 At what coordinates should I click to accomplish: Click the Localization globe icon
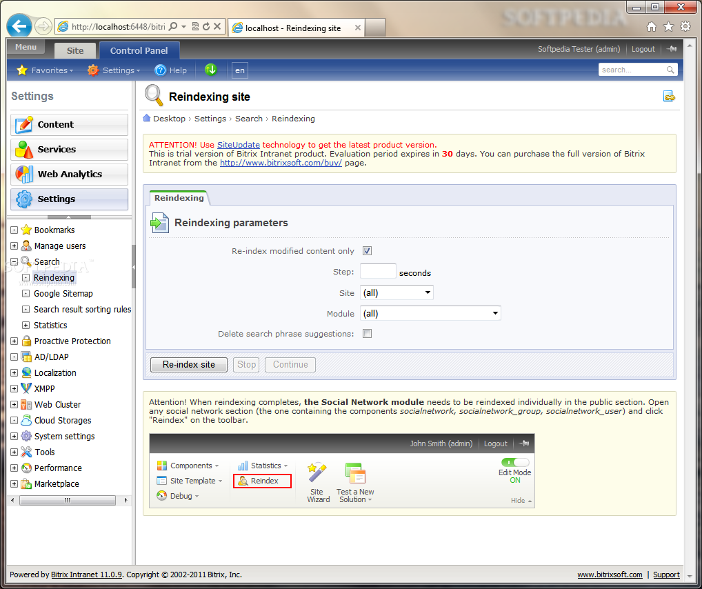pos(26,372)
